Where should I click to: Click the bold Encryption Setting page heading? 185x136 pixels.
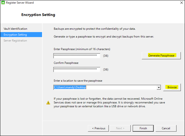(x=38, y=15)
